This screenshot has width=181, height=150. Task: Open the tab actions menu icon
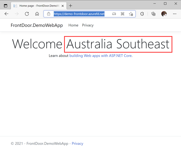[5, 6]
